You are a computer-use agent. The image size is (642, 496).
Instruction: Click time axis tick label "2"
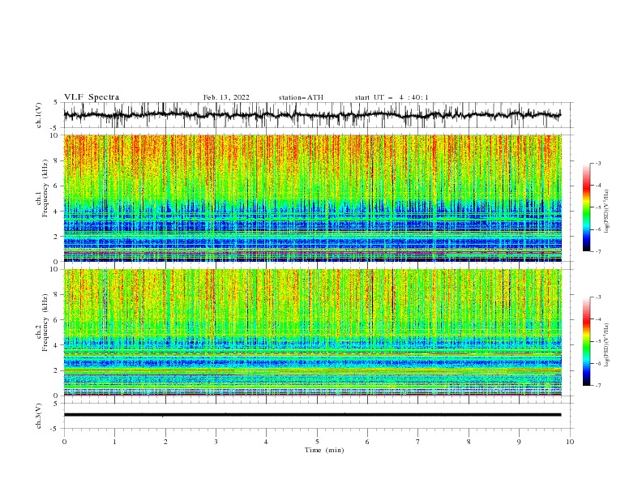[165, 442]
